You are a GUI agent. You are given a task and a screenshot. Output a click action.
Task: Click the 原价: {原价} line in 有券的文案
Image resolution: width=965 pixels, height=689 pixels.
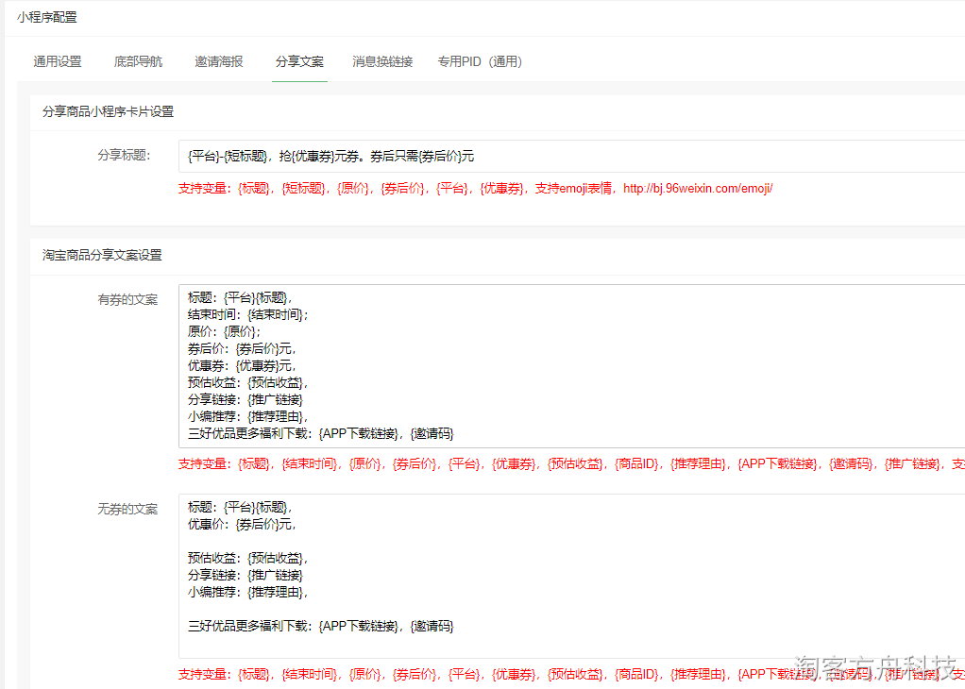(x=224, y=331)
